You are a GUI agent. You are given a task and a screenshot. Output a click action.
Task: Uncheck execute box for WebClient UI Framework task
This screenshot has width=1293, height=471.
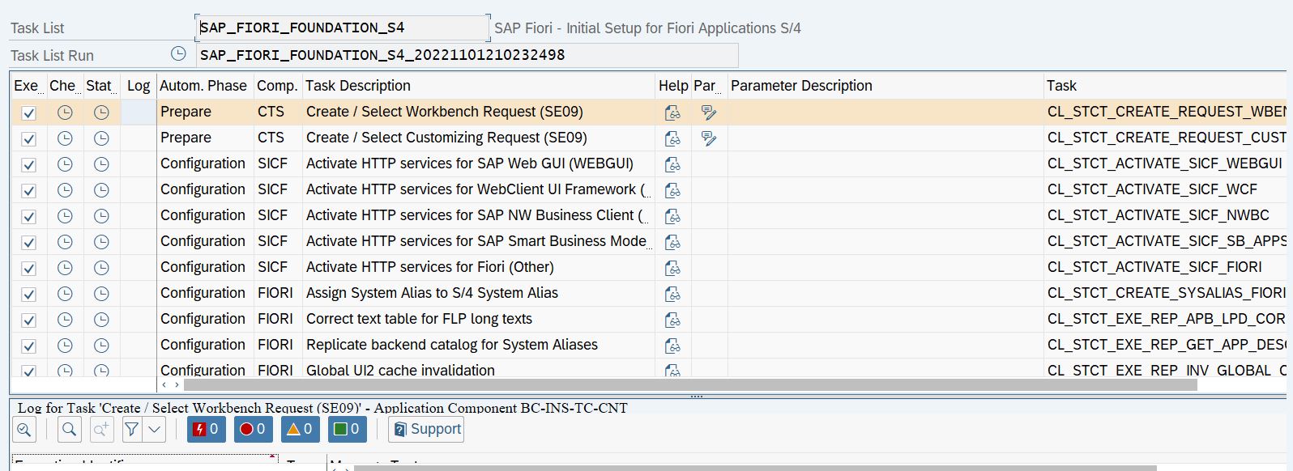tap(28, 191)
